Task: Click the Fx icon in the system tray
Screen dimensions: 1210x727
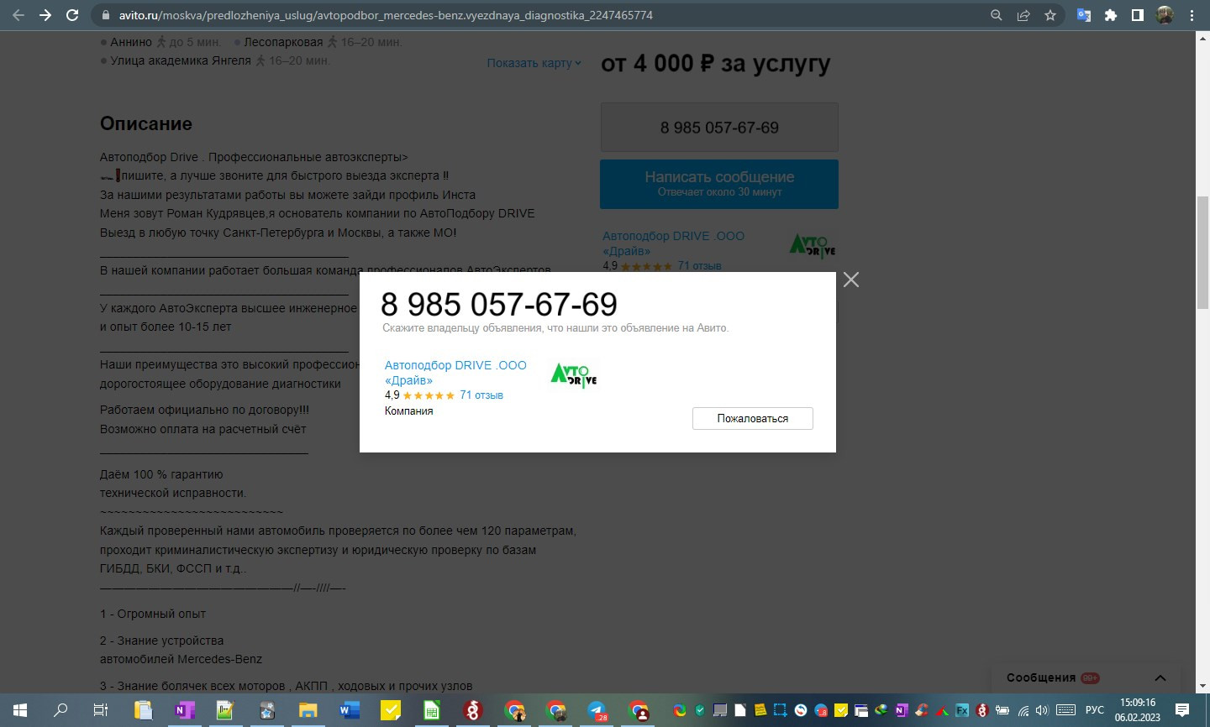Action: point(962,710)
